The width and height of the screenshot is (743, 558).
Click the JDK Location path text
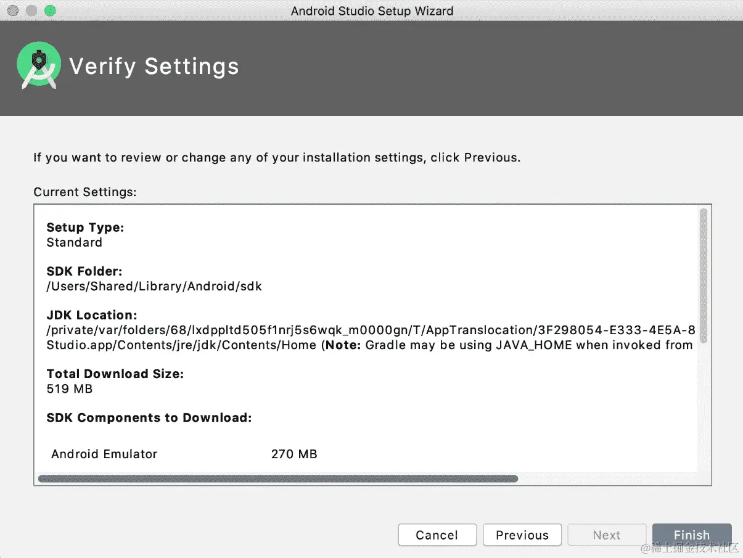pyautogui.click(x=371, y=337)
